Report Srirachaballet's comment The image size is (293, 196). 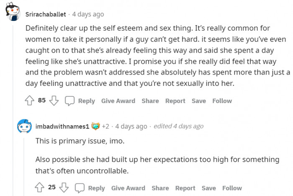(x=175, y=101)
